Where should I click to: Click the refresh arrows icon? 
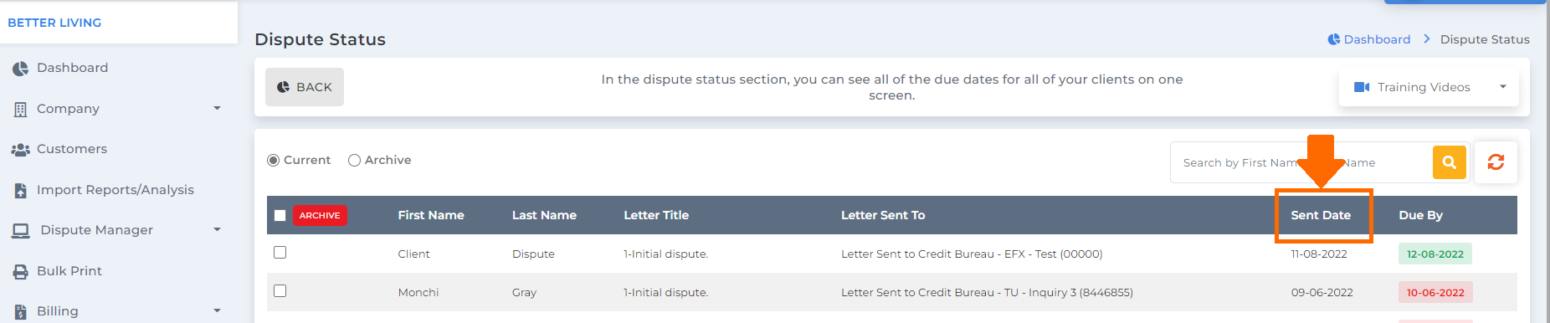(x=1496, y=162)
